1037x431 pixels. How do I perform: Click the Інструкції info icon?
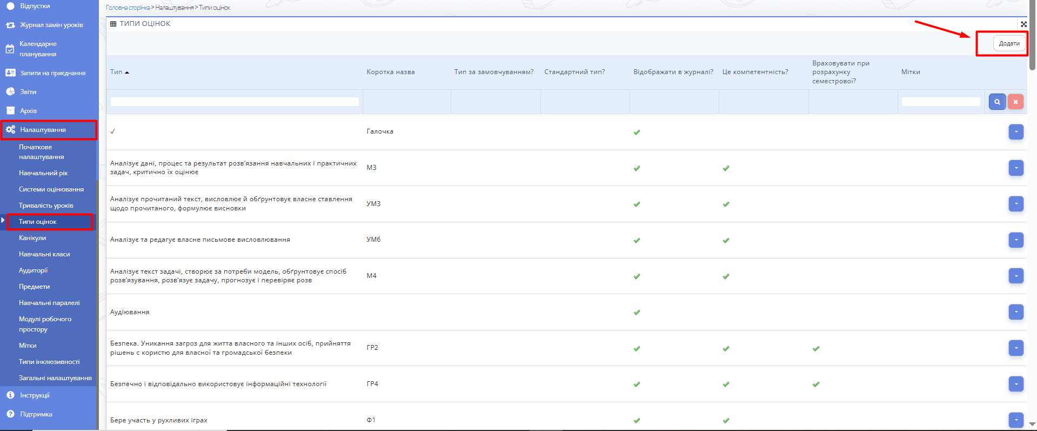click(x=10, y=395)
